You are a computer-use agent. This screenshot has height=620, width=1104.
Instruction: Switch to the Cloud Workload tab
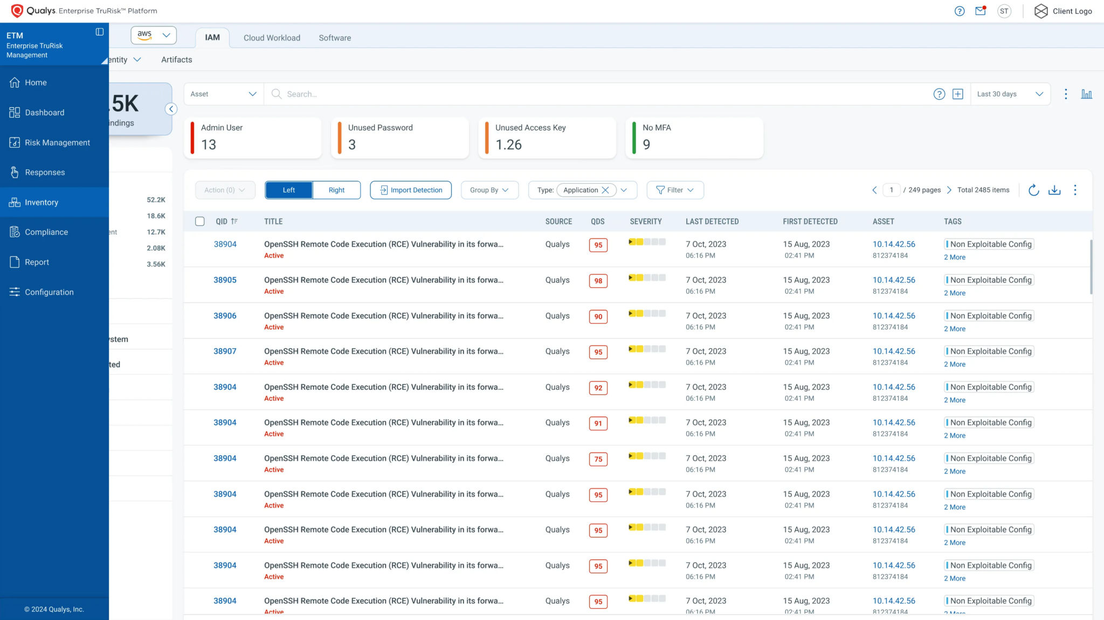point(272,38)
